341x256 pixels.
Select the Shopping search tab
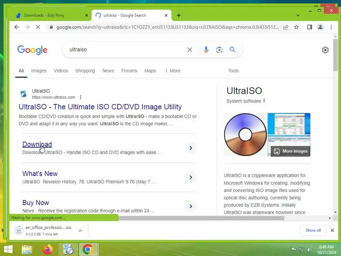coord(85,71)
